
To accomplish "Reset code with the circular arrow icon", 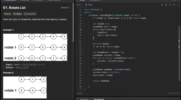I will [174, 5].
